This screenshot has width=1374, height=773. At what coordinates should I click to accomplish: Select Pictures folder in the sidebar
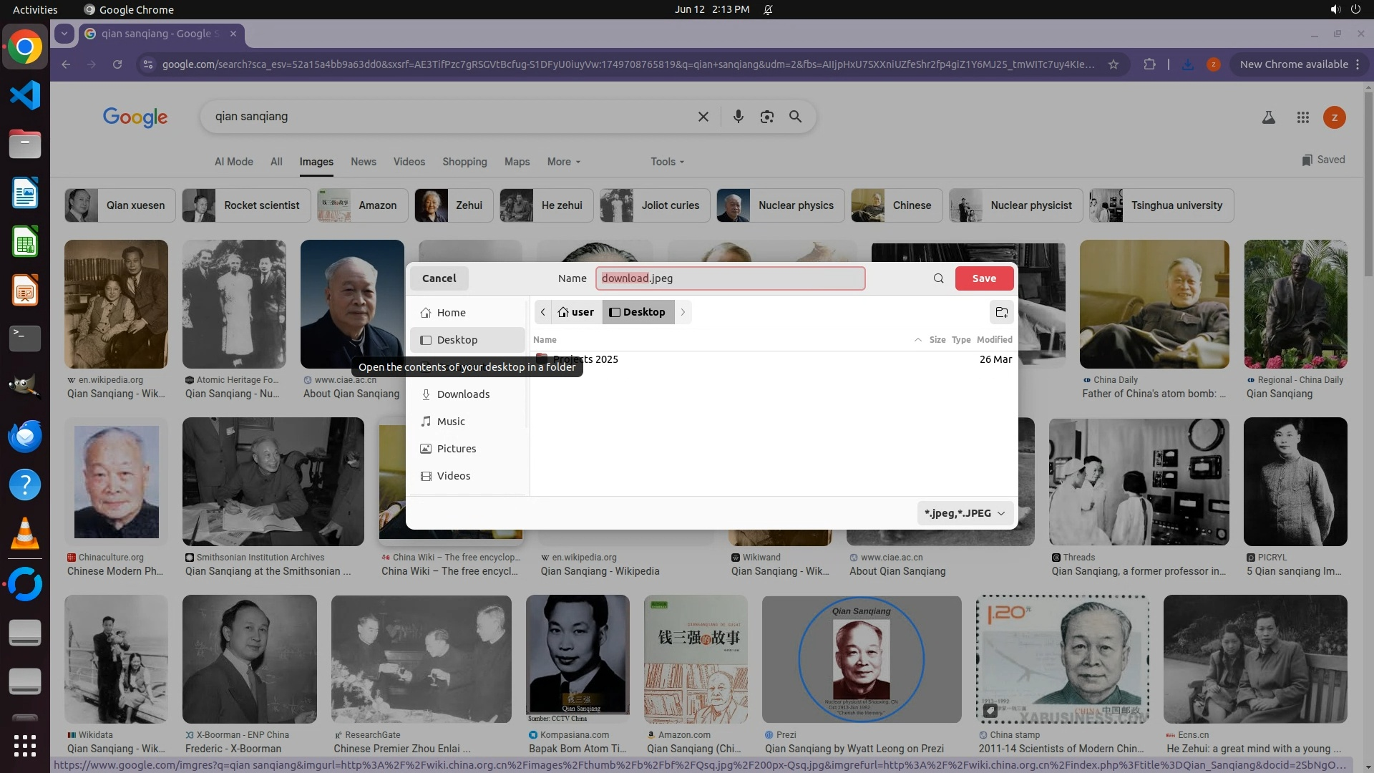click(x=456, y=449)
